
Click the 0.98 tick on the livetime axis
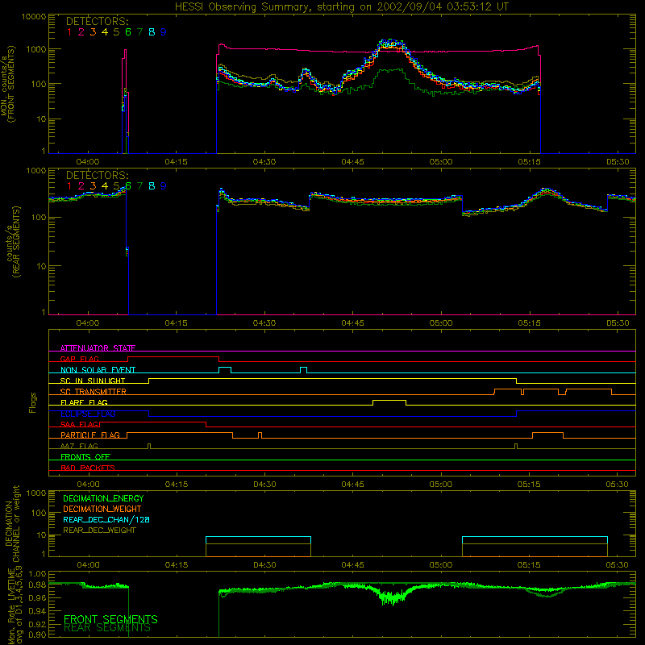click(37, 585)
